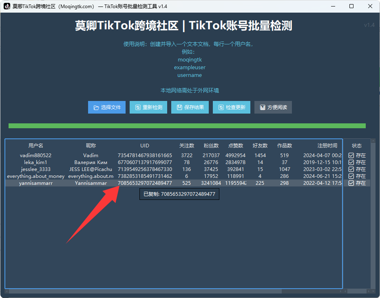Click the green progress bar

pos(187,126)
